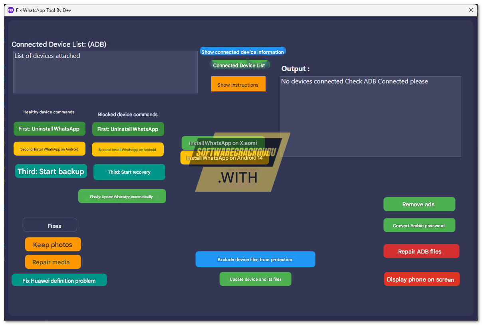The width and height of the screenshot is (482, 325).
Task: Click Install WhatsApp on Android 14
Action: pyautogui.click(x=224, y=158)
